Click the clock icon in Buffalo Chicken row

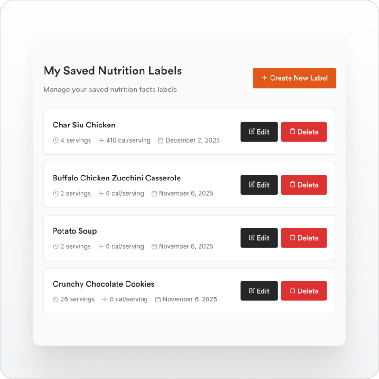[55, 193]
